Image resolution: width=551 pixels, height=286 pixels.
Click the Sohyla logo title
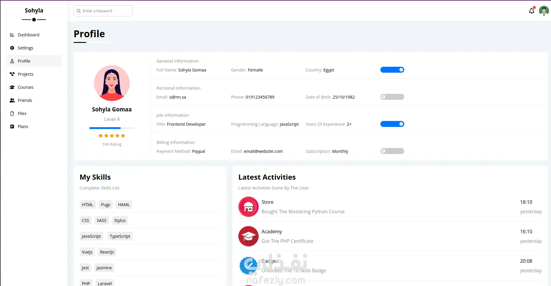pos(34,10)
